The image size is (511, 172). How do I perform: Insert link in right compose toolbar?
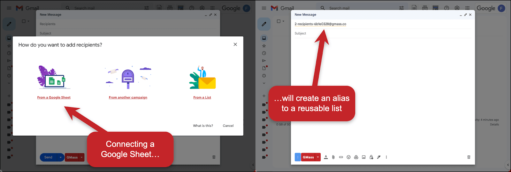341,157
